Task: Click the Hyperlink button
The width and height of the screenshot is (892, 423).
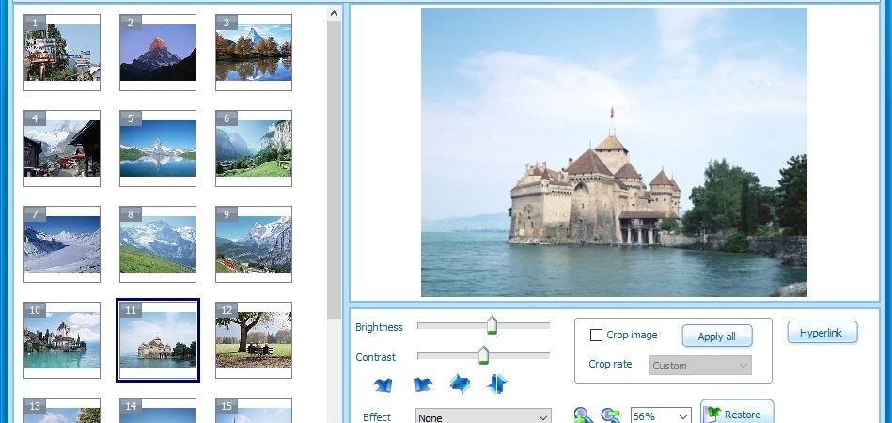Action: pos(822,333)
